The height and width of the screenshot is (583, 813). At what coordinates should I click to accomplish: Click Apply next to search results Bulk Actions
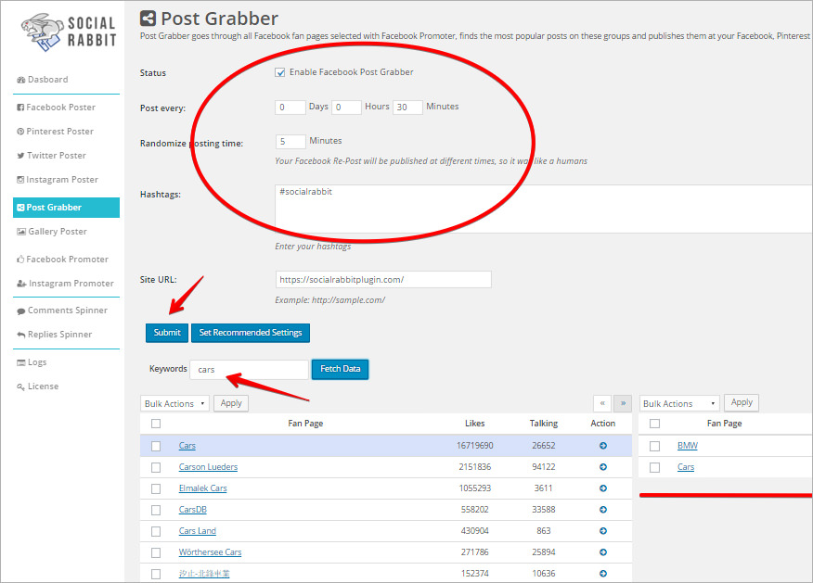[x=231, y=403]
